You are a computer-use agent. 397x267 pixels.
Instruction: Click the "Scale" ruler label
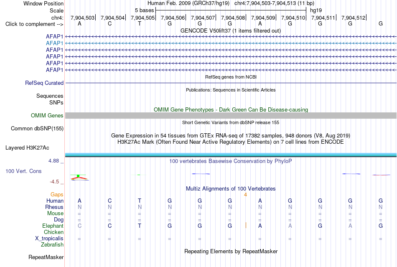coord(56,10)
